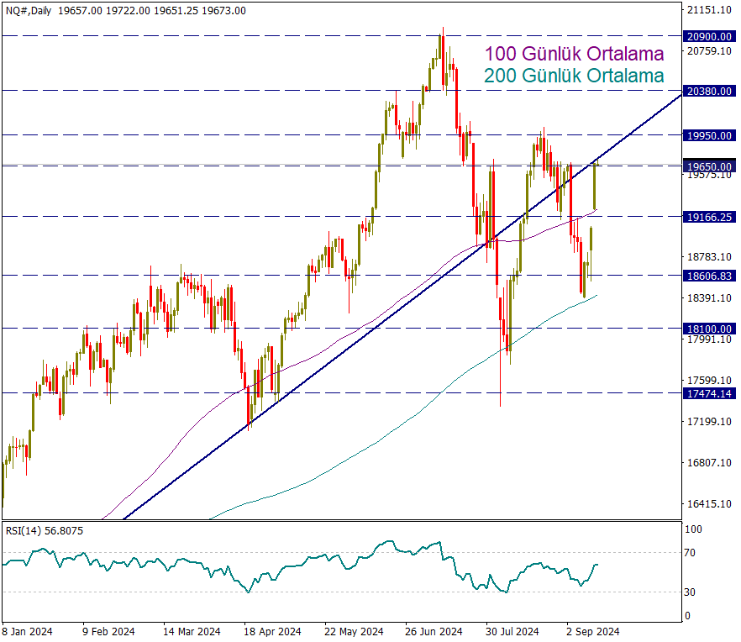Click the 18391.10 axis price value
The height and width of the screenshot is (642, 741).
pos(709,297)
